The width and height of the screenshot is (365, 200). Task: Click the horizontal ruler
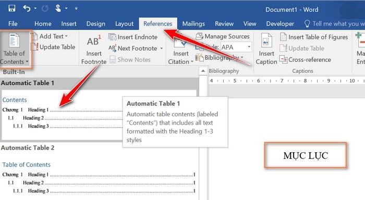tap(287, 81)
